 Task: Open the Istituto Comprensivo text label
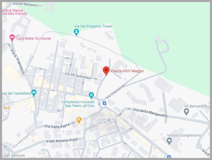click(184, 135)
